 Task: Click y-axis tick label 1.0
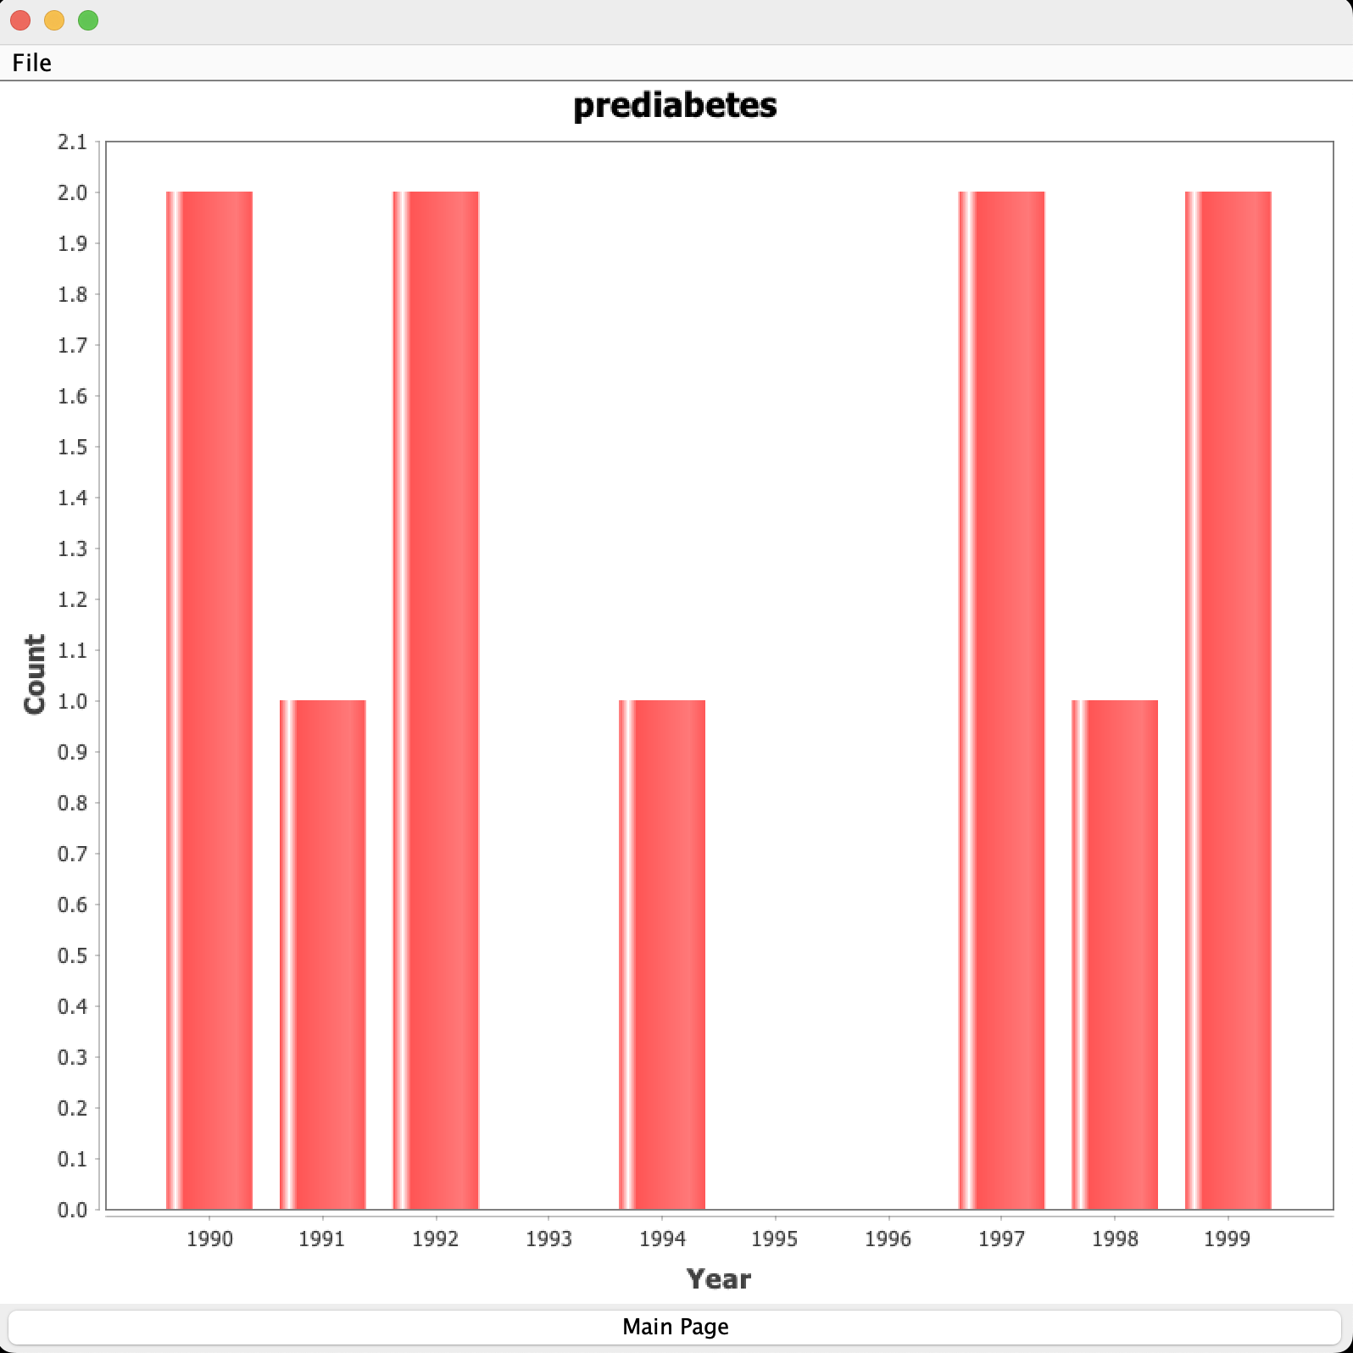click(x=72, y=701)
